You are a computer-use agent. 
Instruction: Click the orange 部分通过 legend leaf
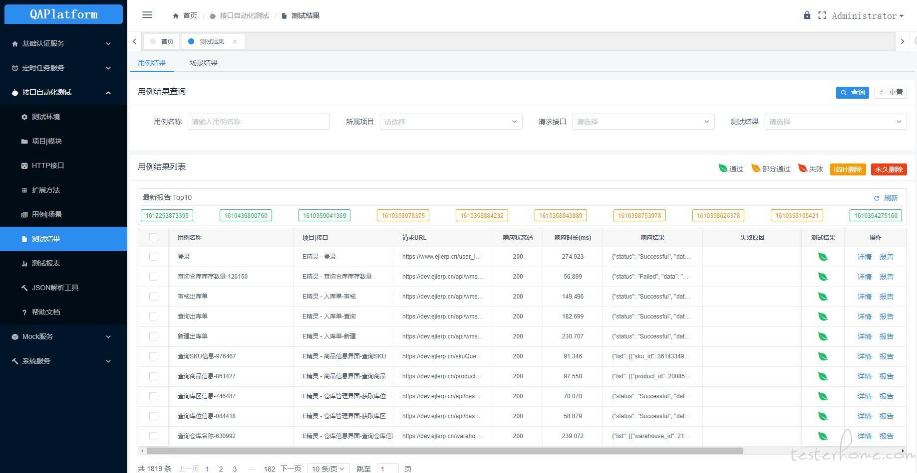756,168
